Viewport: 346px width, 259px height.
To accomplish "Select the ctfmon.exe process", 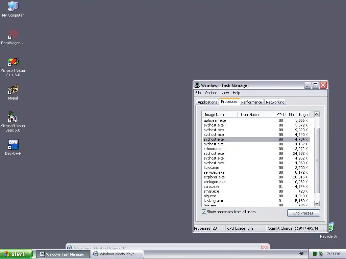I will [256, 149].
